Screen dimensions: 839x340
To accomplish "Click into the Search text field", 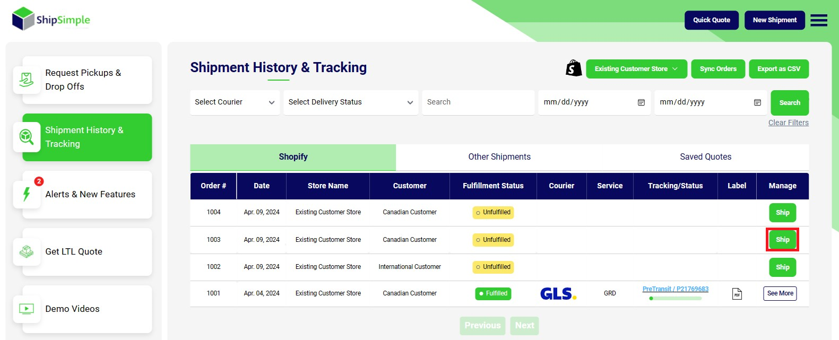I will pyautogui.click(x=478, y=102).
